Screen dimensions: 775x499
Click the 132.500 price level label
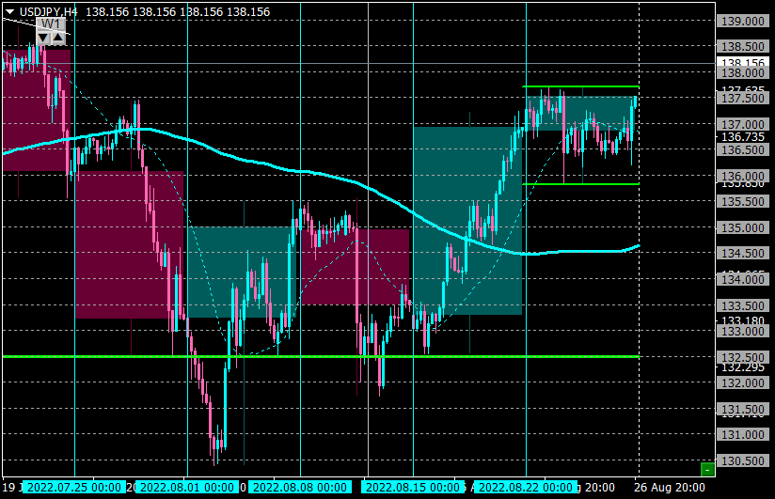pos(743,357)
